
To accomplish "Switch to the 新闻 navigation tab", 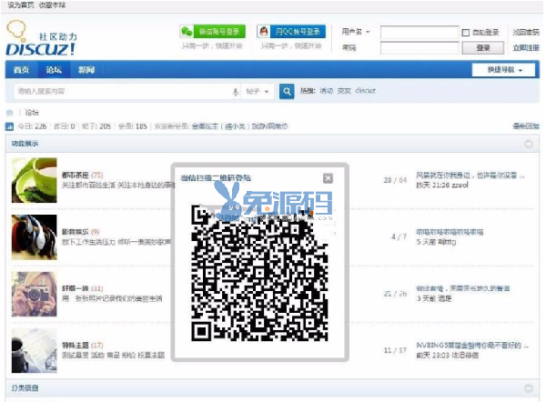I will point(86,70).
